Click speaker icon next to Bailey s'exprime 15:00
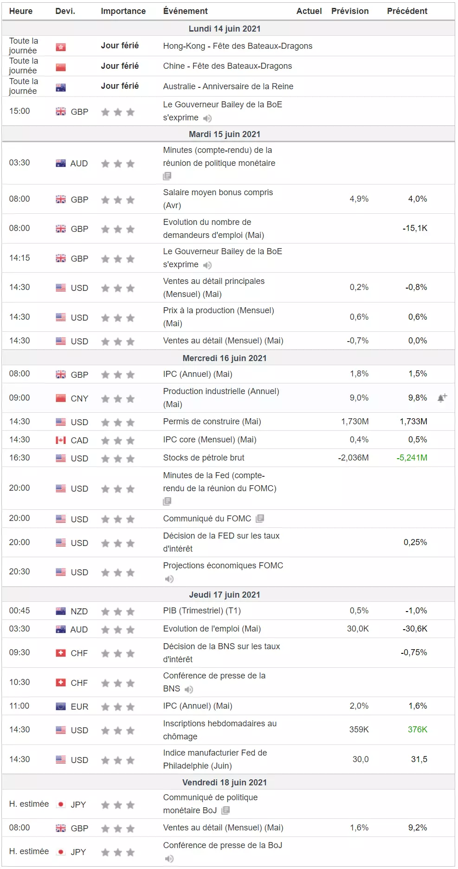 coord(207,118)
